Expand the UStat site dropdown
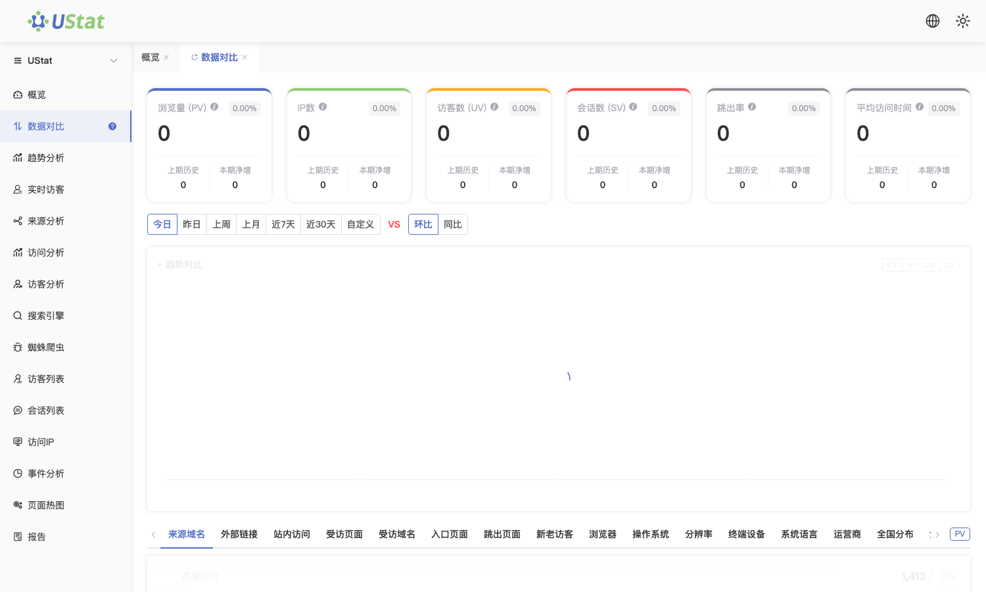The height and width of the screenshot is (592, 986). 66,61
